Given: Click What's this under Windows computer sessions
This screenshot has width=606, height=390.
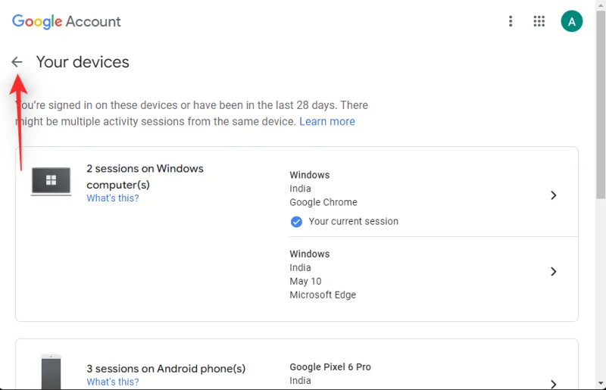Looking at the screenshot, I should click(112, 198).
